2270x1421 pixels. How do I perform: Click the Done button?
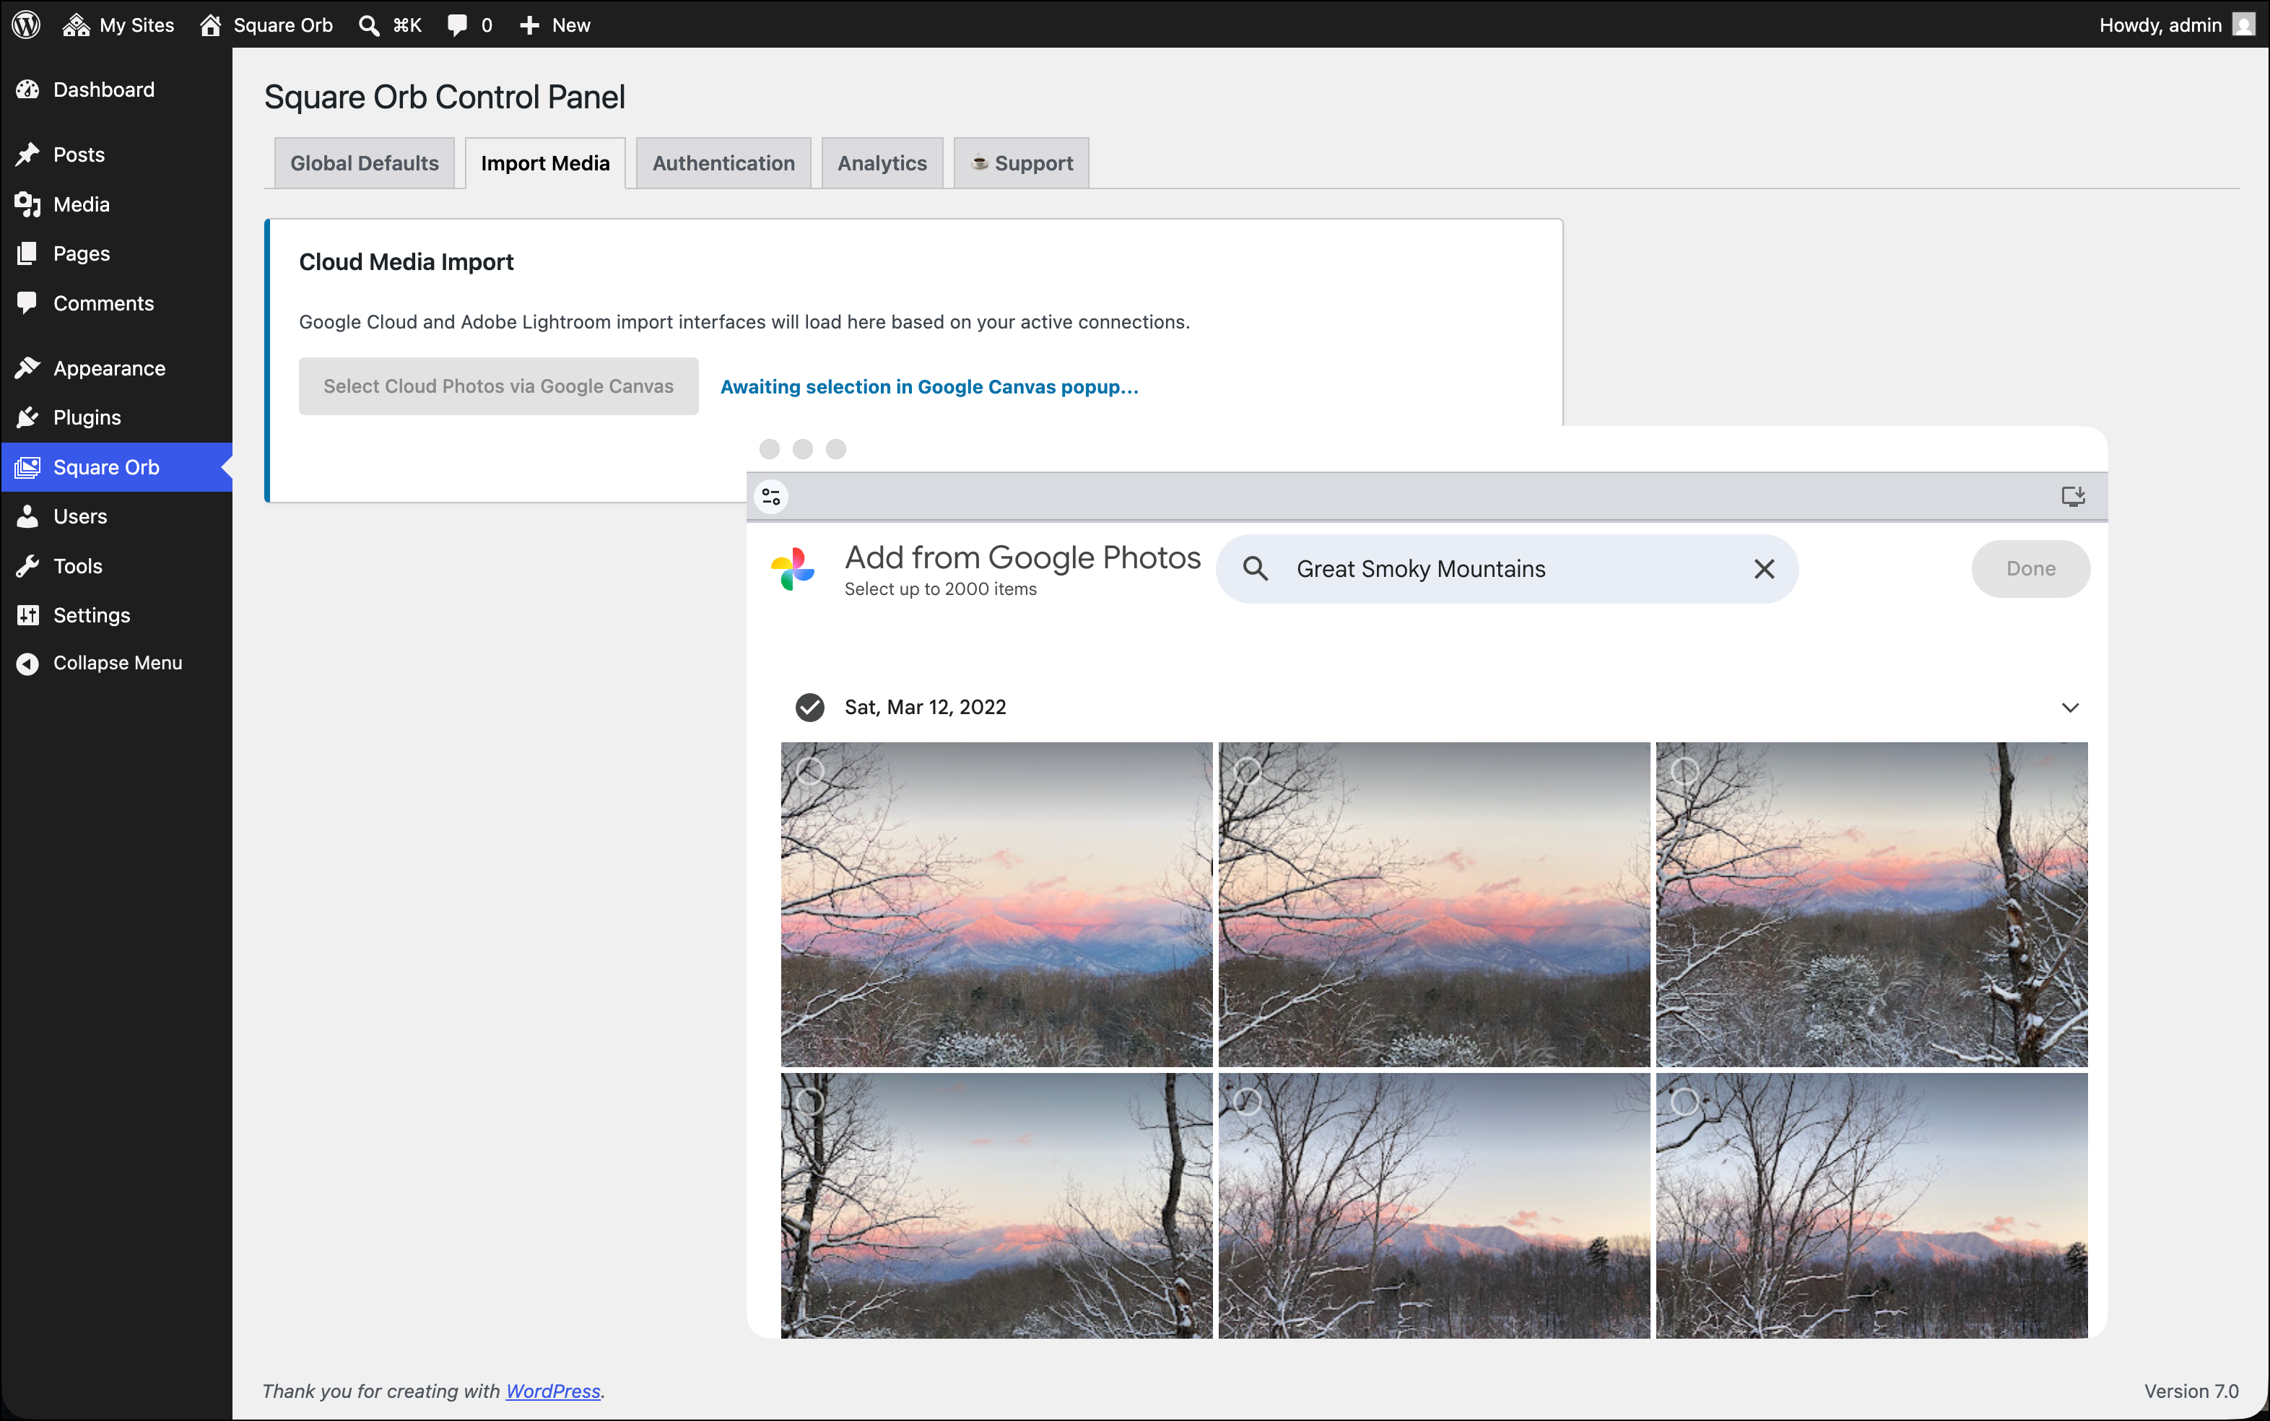point(2030,568)
